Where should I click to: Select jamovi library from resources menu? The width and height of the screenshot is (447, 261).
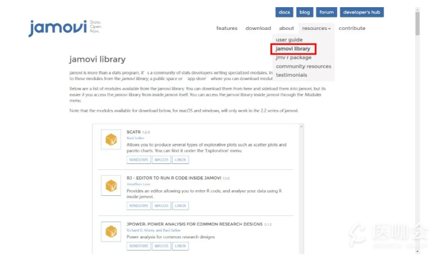point(293,49)
